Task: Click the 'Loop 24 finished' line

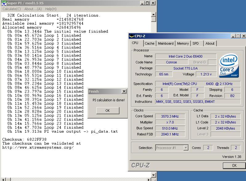Action: click(x=46, y=127)
